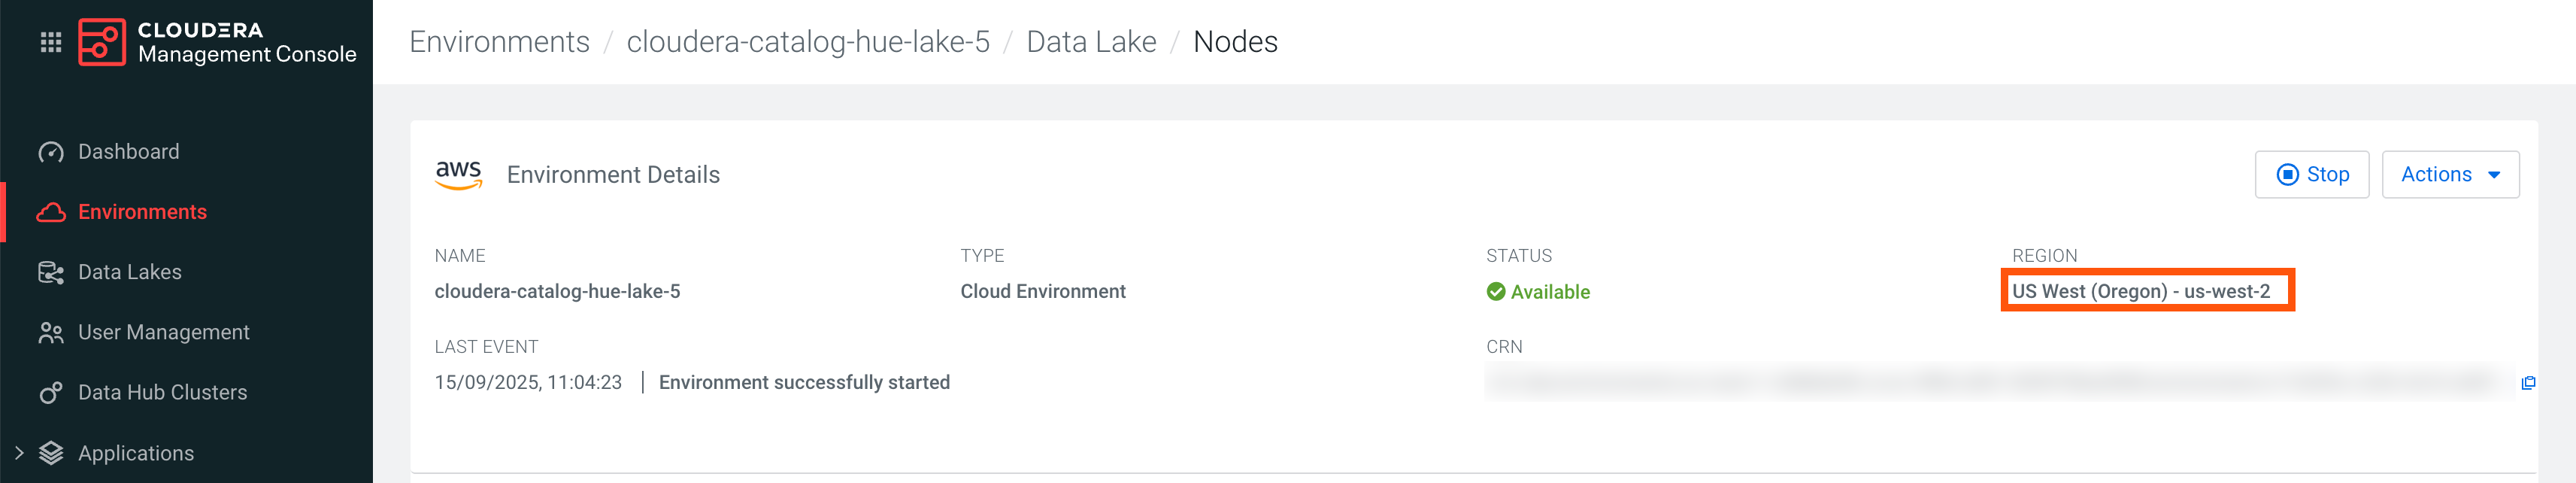This screenshot has width=2576, height=483.
Task: Select Data Hub Clusters menu item
Action: 162,393
